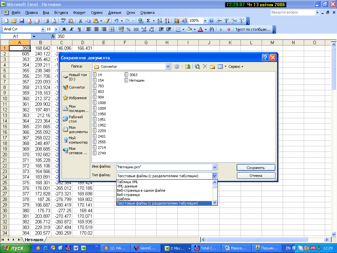Toggle Bold formatting button
The image size is (337, 253).
(64, 29)
